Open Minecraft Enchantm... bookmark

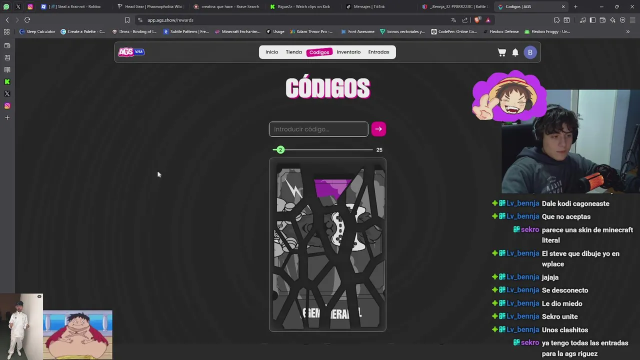pyautogui.click(x=237, y=31)
